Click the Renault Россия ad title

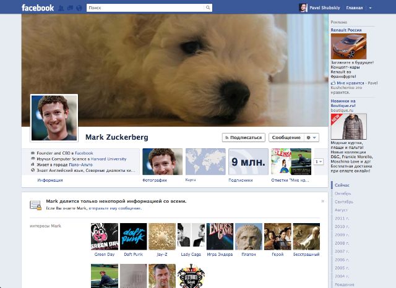pos(346,30)
